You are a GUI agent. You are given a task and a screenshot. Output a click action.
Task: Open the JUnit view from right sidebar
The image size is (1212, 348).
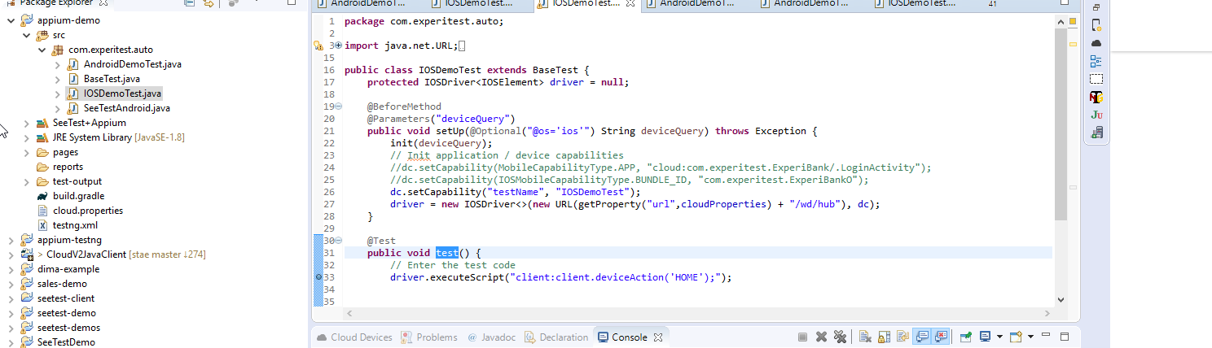coord(1096,115)
